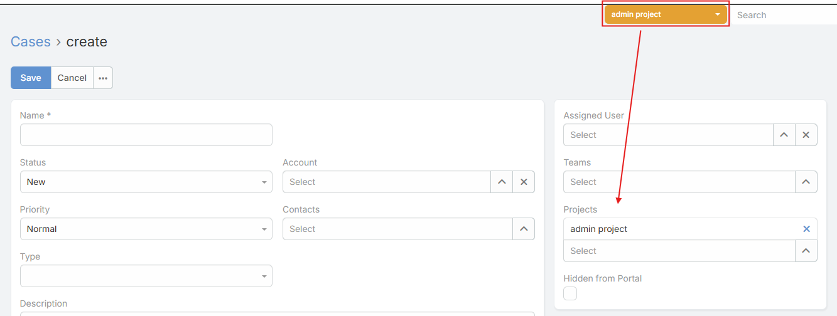
Task: Expand the Priority dropdown showing Normal
Action: [x=146, y=229]
